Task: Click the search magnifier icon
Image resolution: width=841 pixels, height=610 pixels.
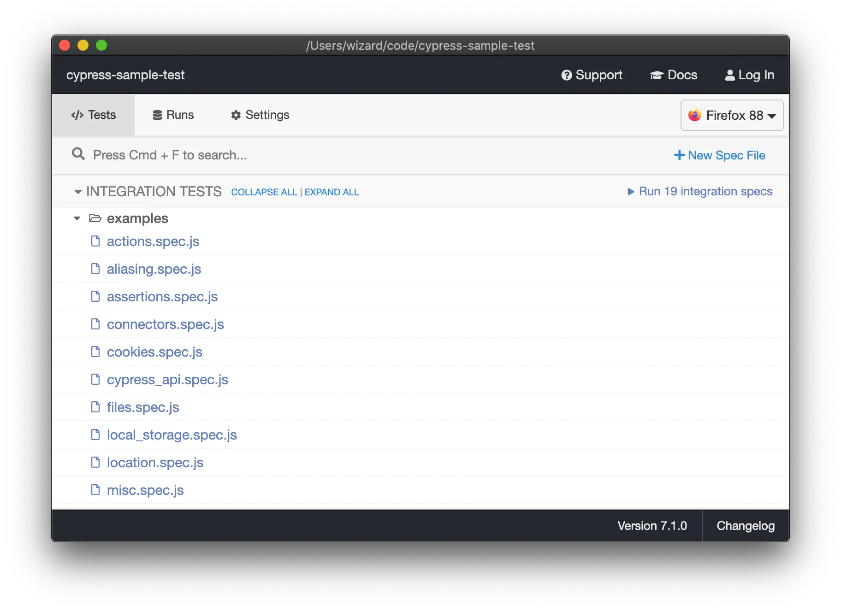Action: (78, 154)
